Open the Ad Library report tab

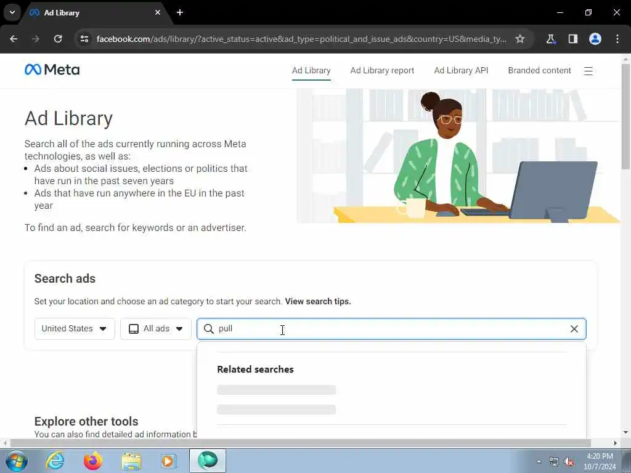382,70
